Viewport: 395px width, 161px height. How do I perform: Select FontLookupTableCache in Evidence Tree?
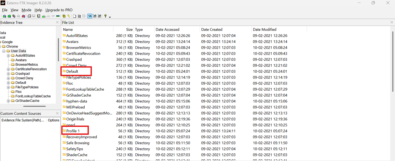(33, 96)
